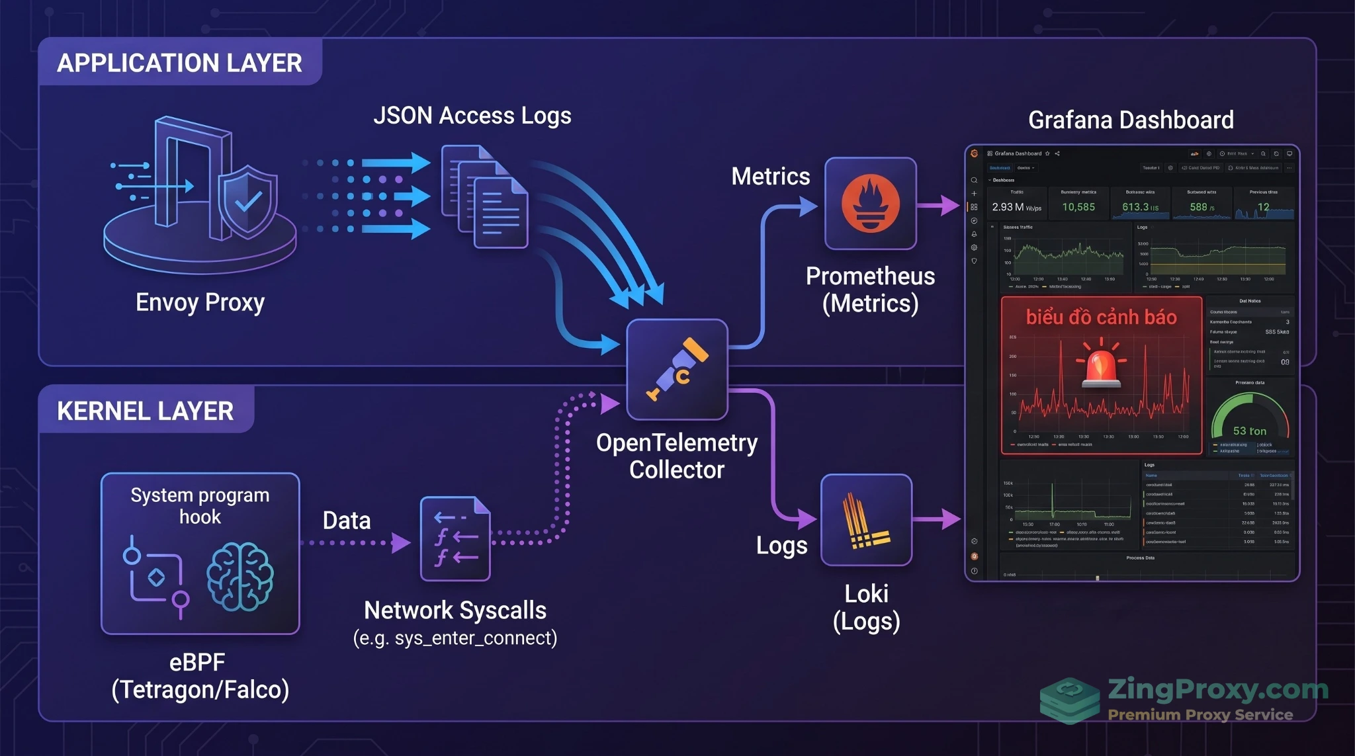Viewport: 1355px width, 756px height.
Task: Click the TV display mode icon in the Grafana top bar
Action: click(x=1289, y=153)
